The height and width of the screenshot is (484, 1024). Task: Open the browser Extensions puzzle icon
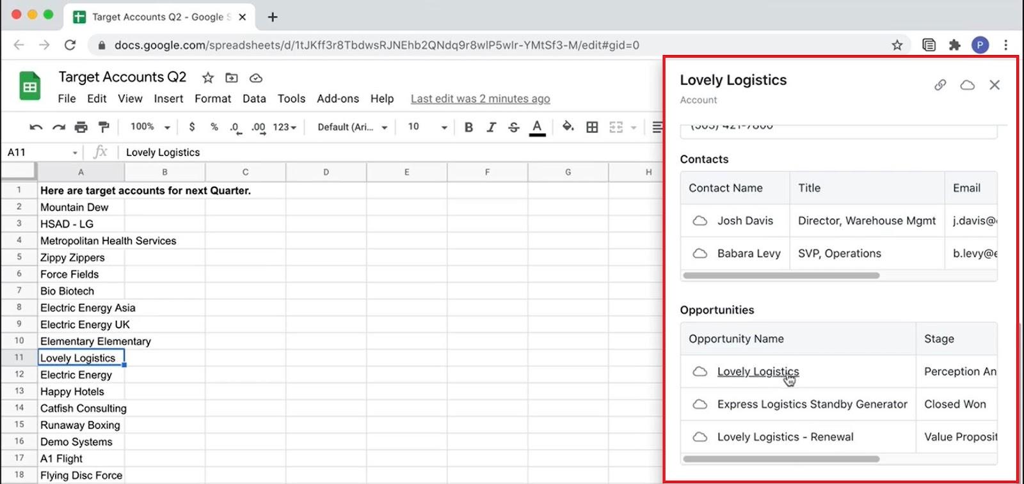point(955,45)
